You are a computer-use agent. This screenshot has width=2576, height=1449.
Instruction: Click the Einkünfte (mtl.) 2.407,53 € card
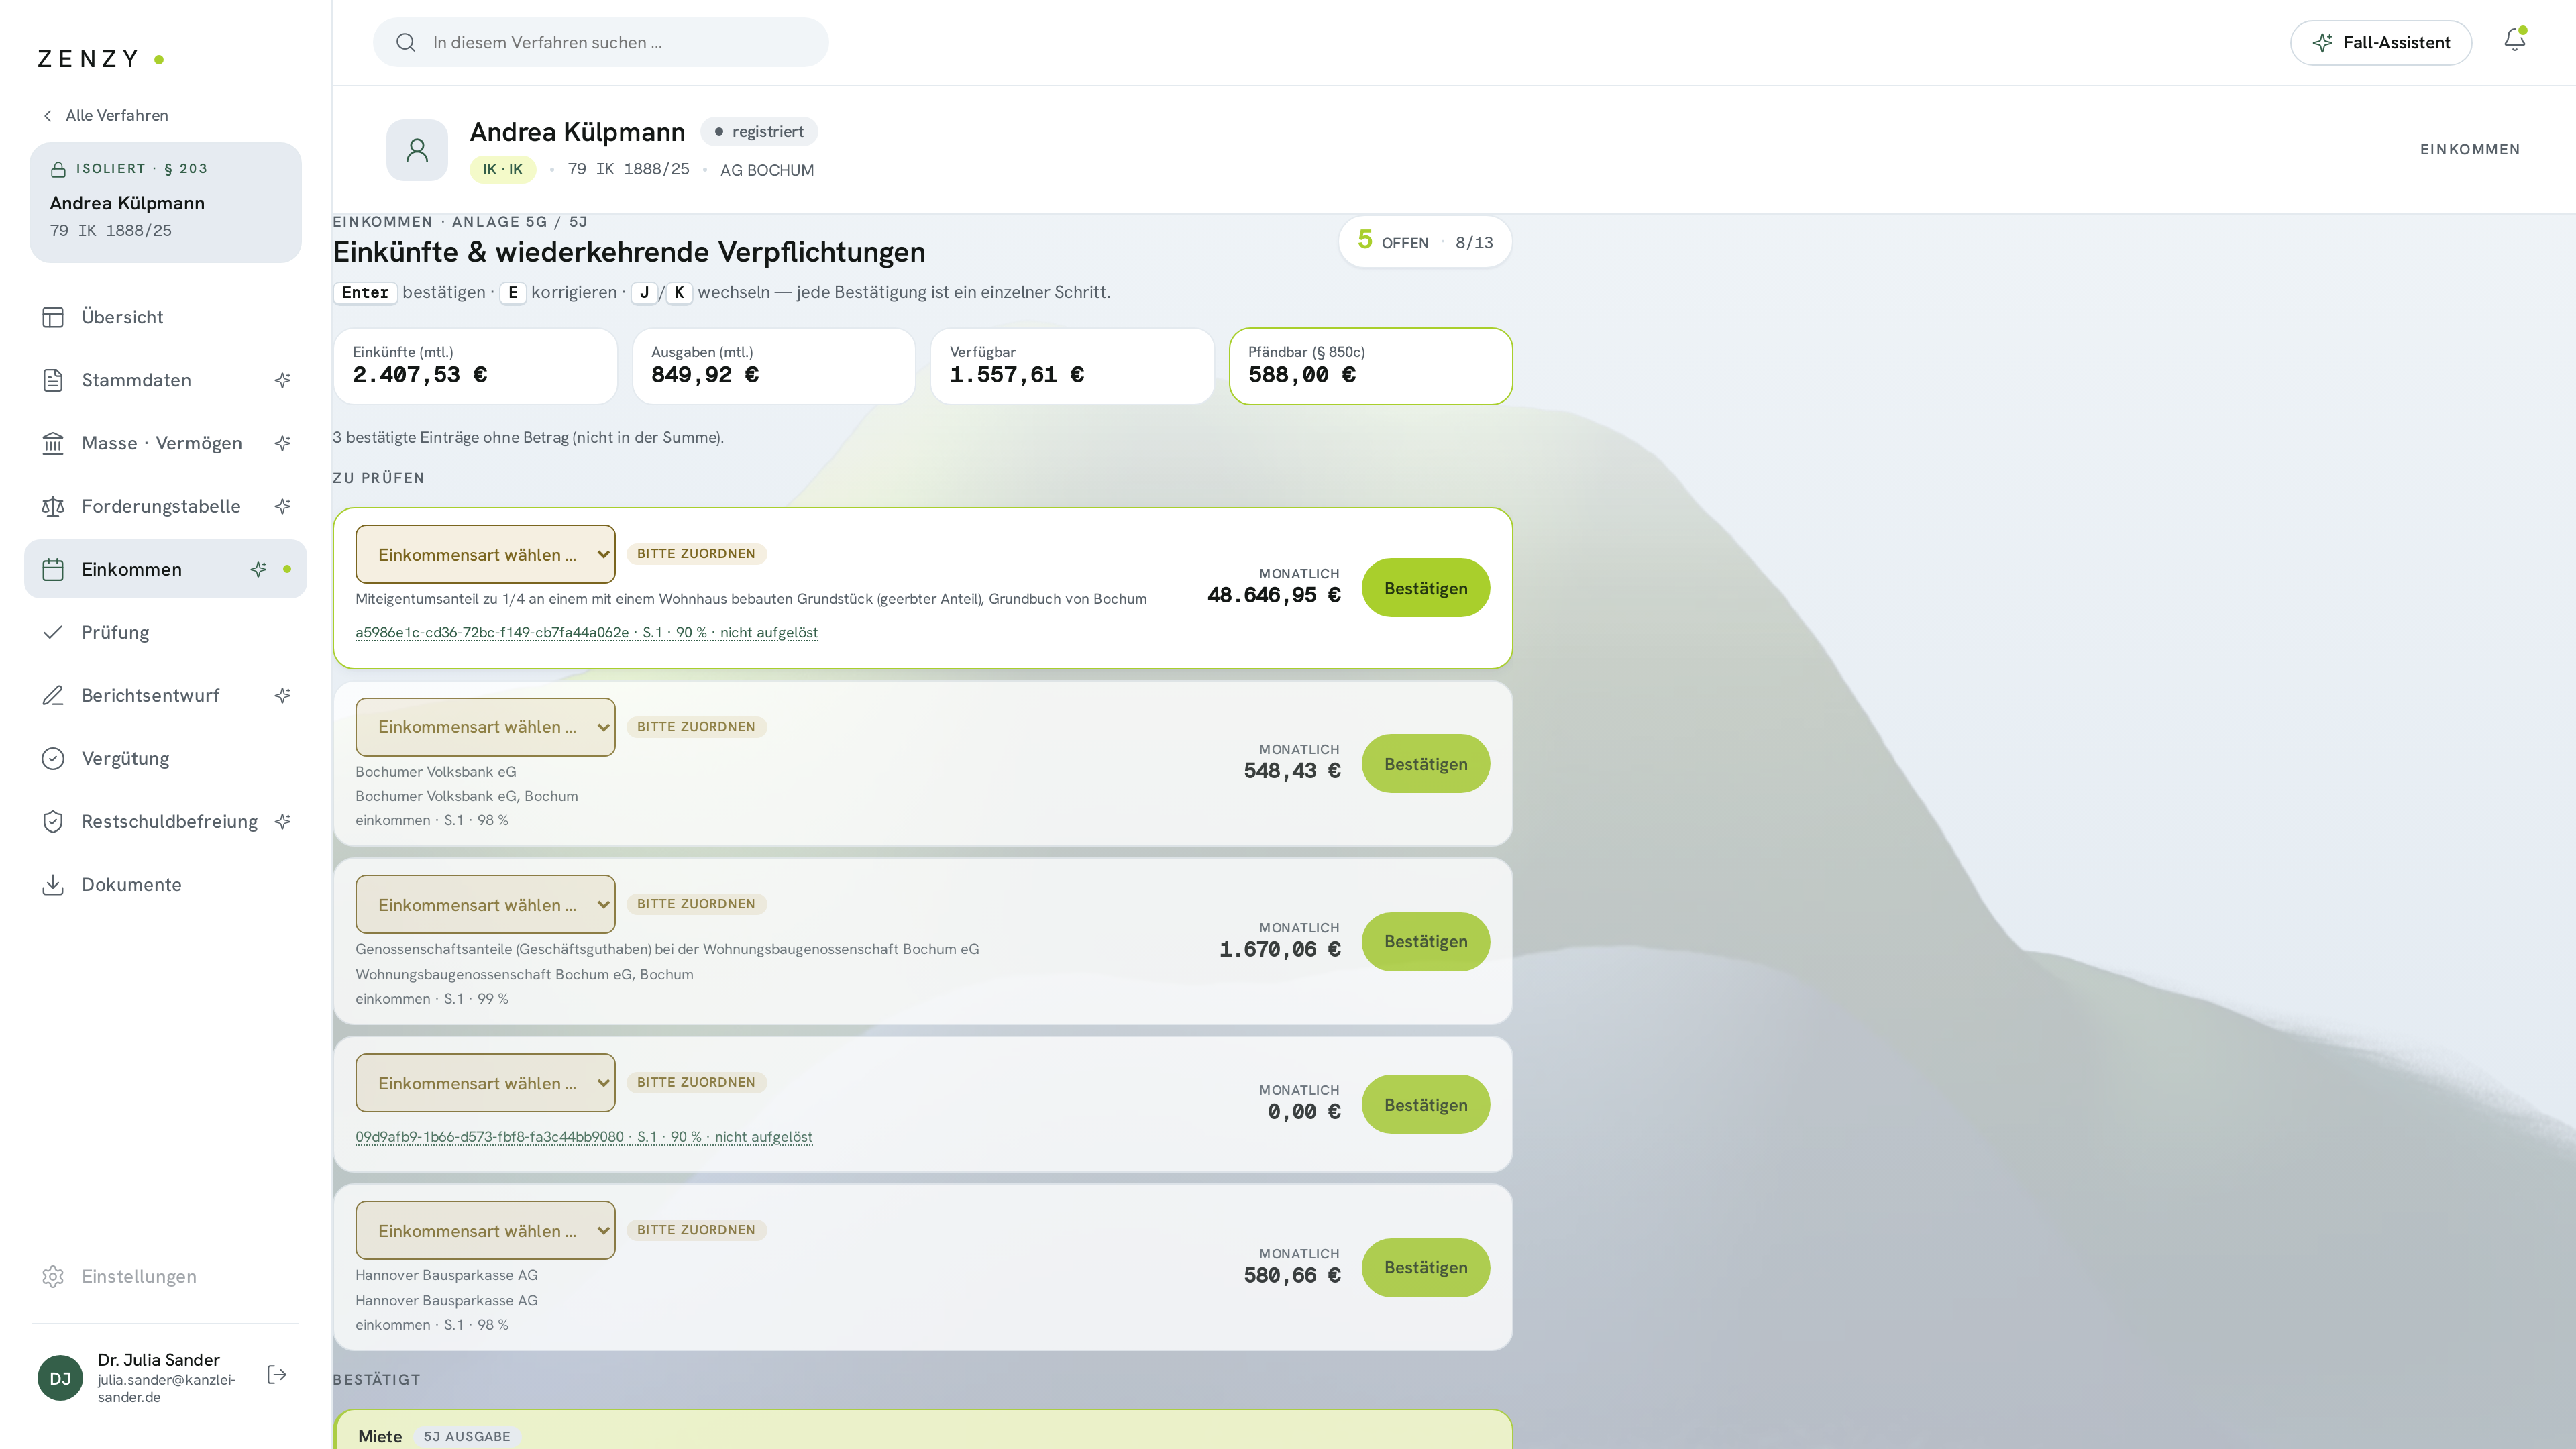(x=475, y=366)
